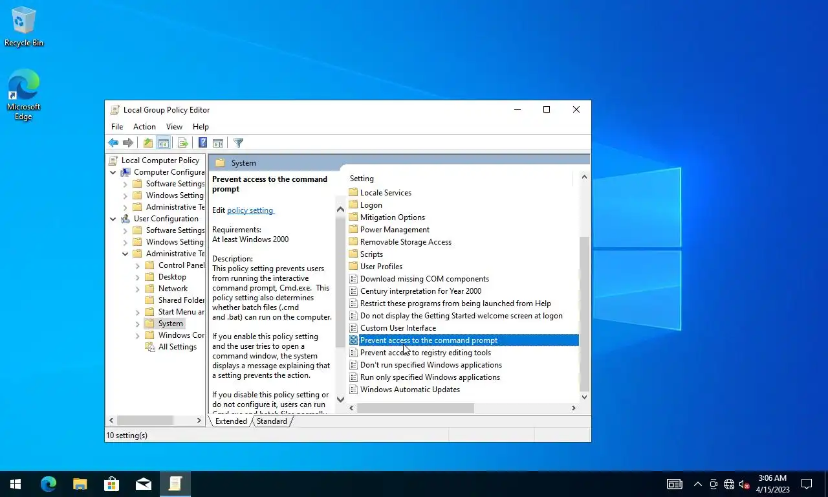Collapse the User Configuration tree node
This screenshot has height=497, width=828.
click(x=113, y=219)
